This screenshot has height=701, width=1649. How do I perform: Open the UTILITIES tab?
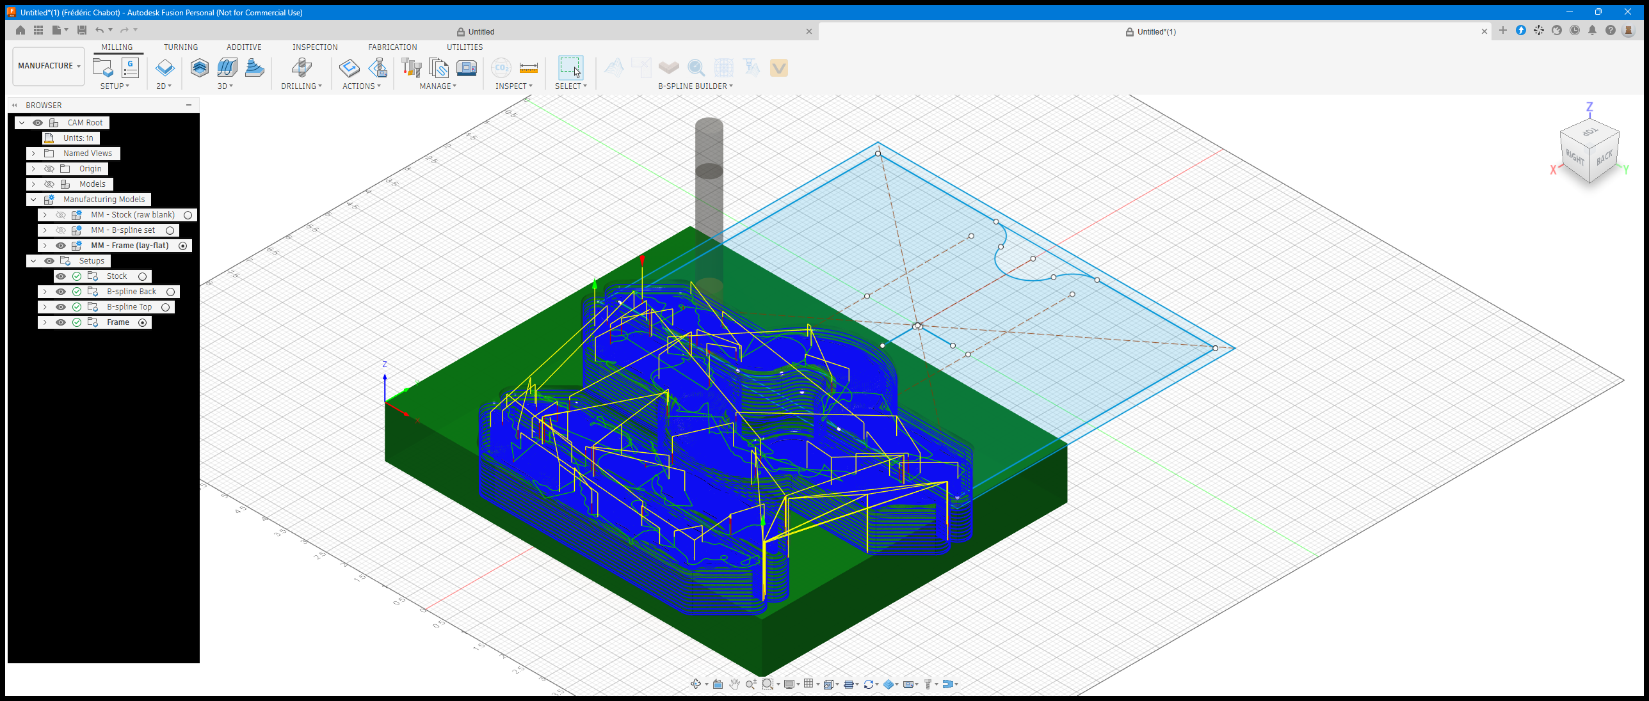(465, 47)
